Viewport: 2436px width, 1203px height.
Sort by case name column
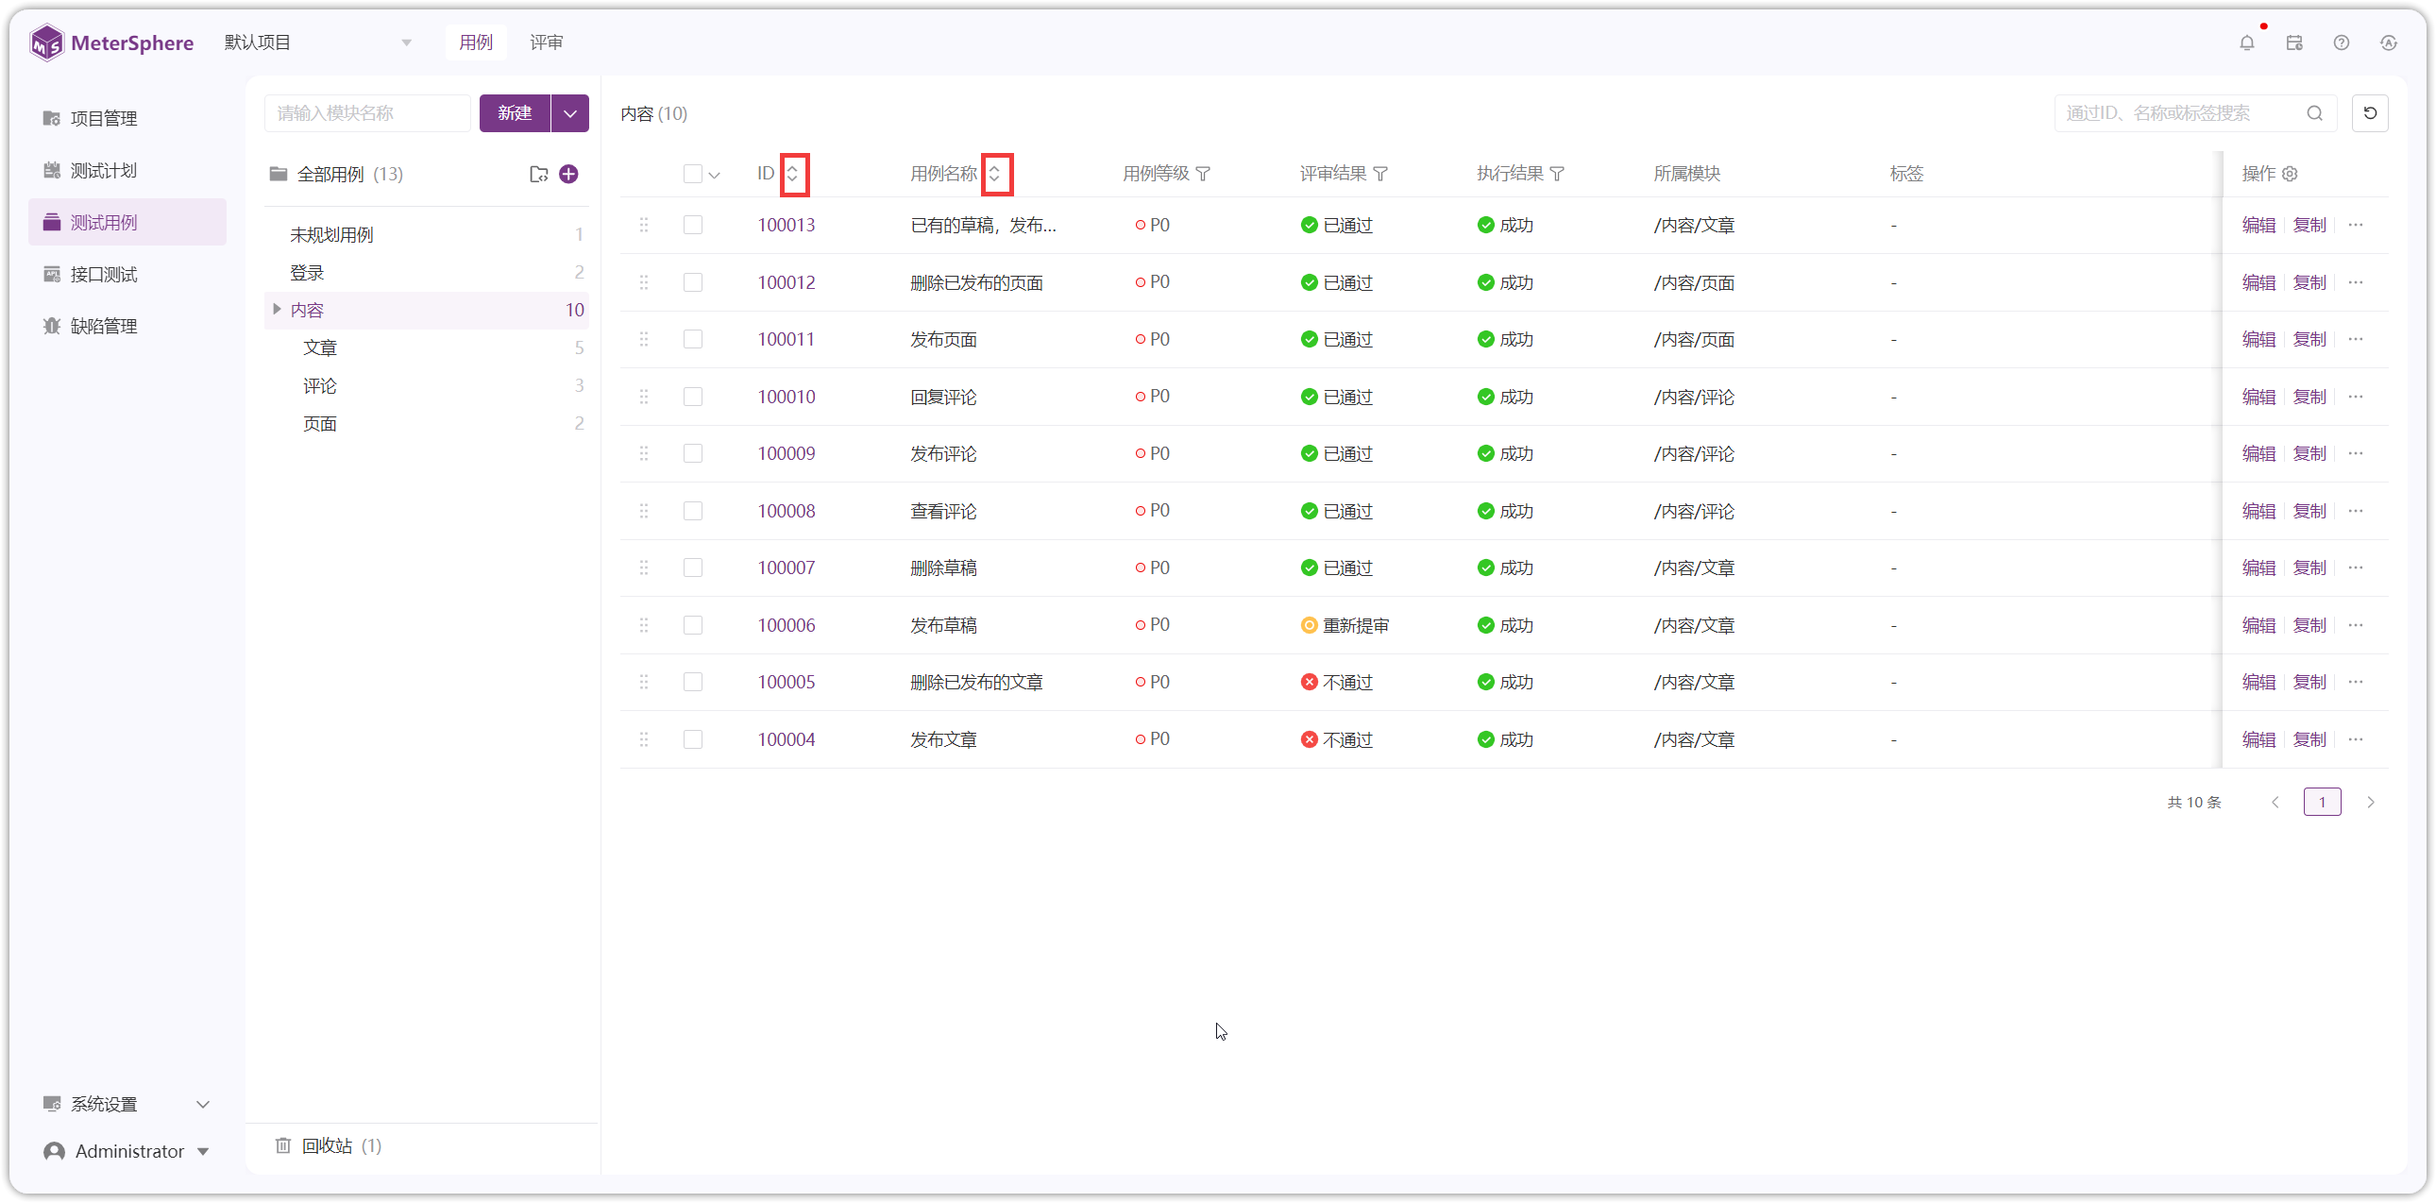coord(995,174)
